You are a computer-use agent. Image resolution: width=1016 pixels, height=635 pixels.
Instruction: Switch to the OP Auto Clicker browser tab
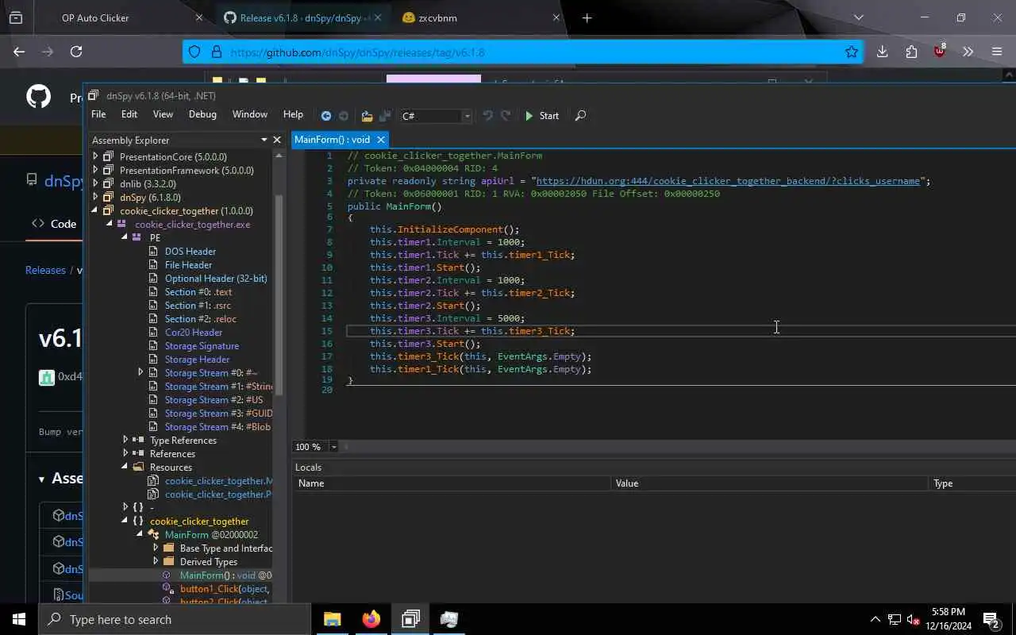(x=95, y=17)
